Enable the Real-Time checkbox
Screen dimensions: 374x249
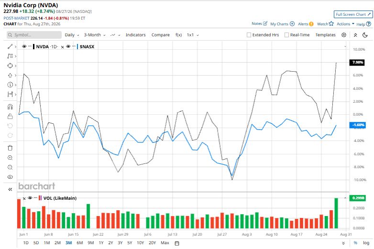pyautogui.click(x=286, y=35)
